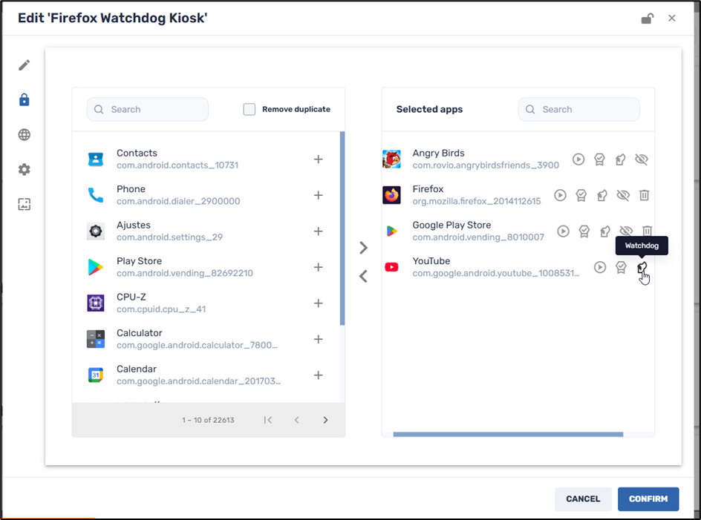
Task: Toggle visibility of Angry Birds
Action: click(x=642, y=159)
